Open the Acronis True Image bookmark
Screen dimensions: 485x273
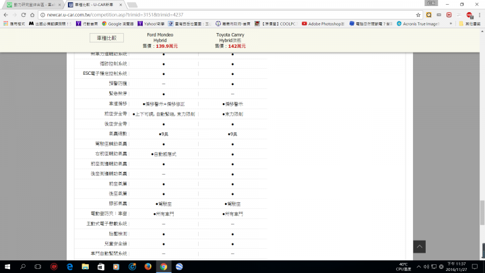tap(418, 24)
